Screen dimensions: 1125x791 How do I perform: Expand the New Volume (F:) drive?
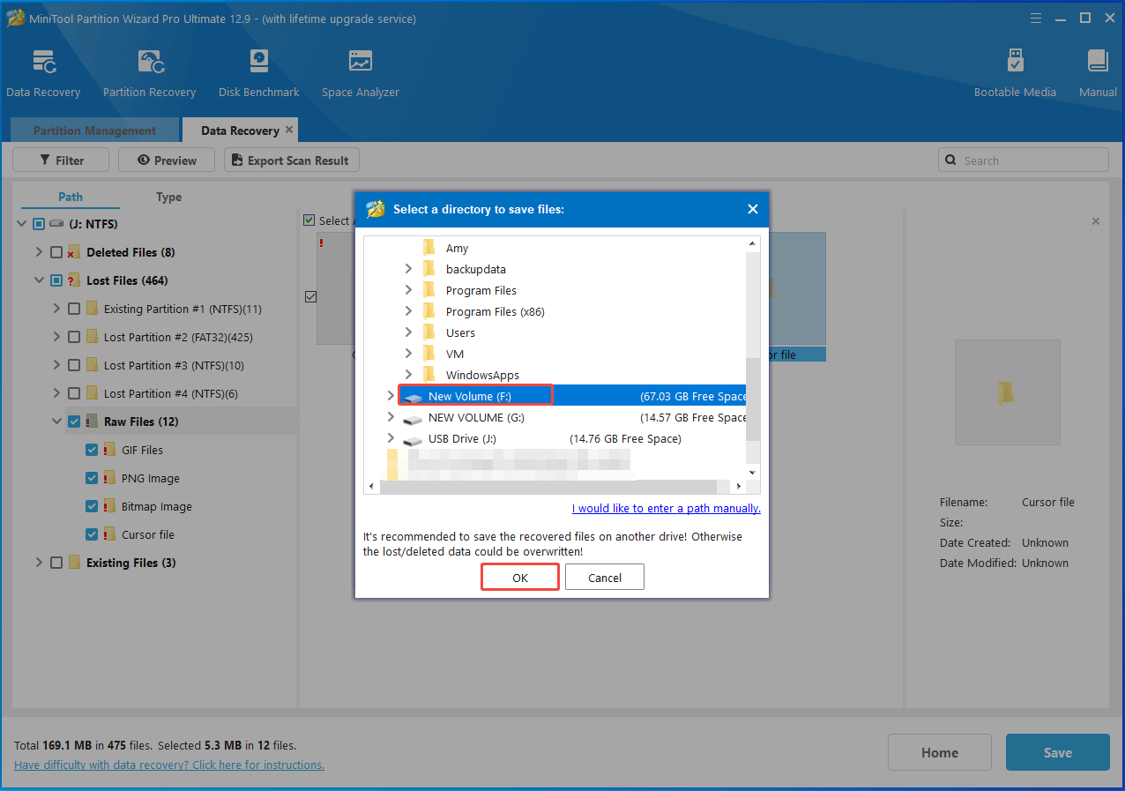(x=391, y=396)
